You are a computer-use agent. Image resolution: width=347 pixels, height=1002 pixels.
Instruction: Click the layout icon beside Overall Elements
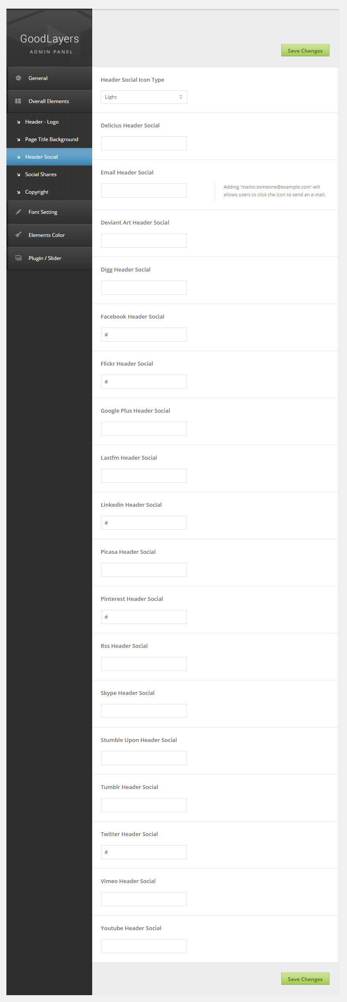(18, 101)
